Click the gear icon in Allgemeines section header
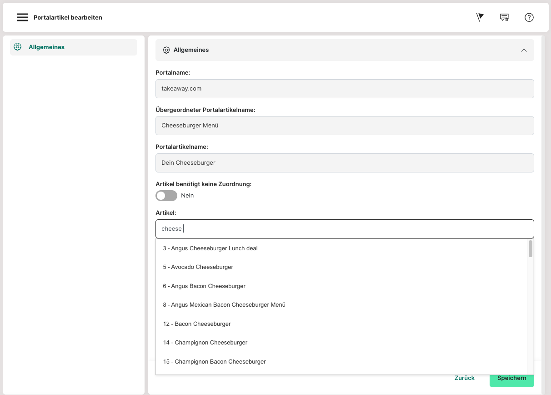The height and width of the screenshot is (395, 551). (x=166, y=50)
